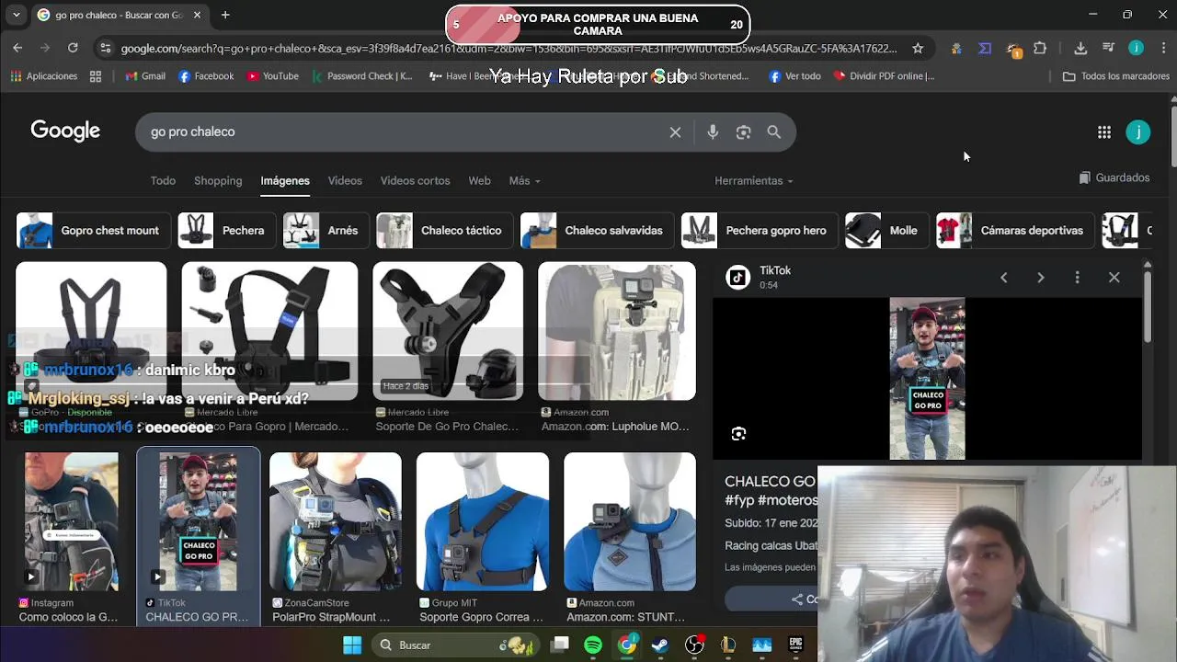Filter by the Cámaras deportivas chip
The width and height of the screenshot is (1177, 662).
point(1014,231)
